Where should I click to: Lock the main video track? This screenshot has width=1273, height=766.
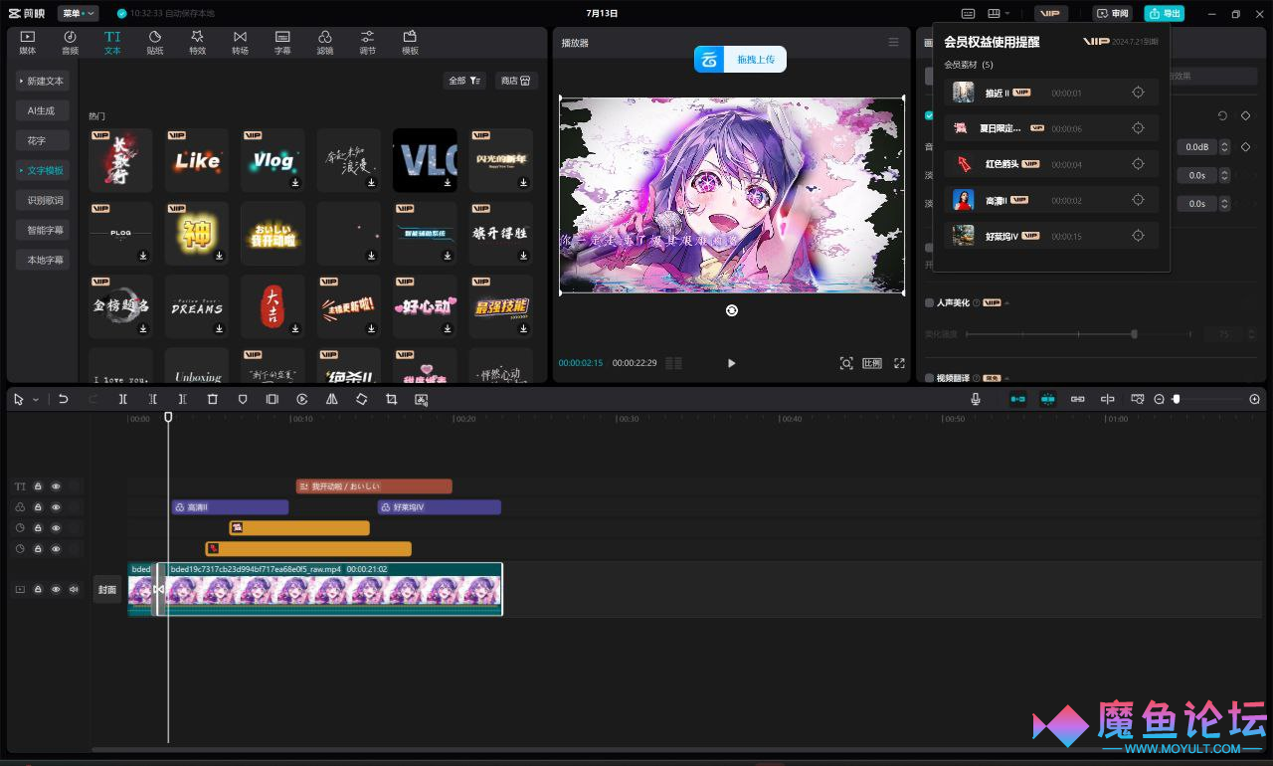tap(38, 589)
